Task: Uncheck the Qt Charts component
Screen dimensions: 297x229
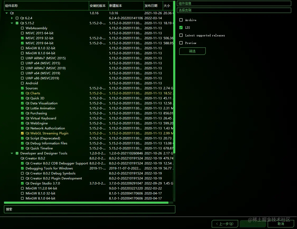Action: [x=22, y=93]
